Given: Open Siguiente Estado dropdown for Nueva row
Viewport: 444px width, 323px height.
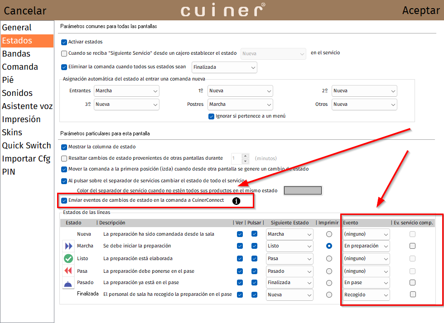Looking at the screenshot, I should 290,234.
